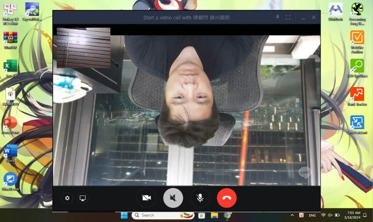Switch video call to full screen
The image size is (373, 222).
coord(288,17)
